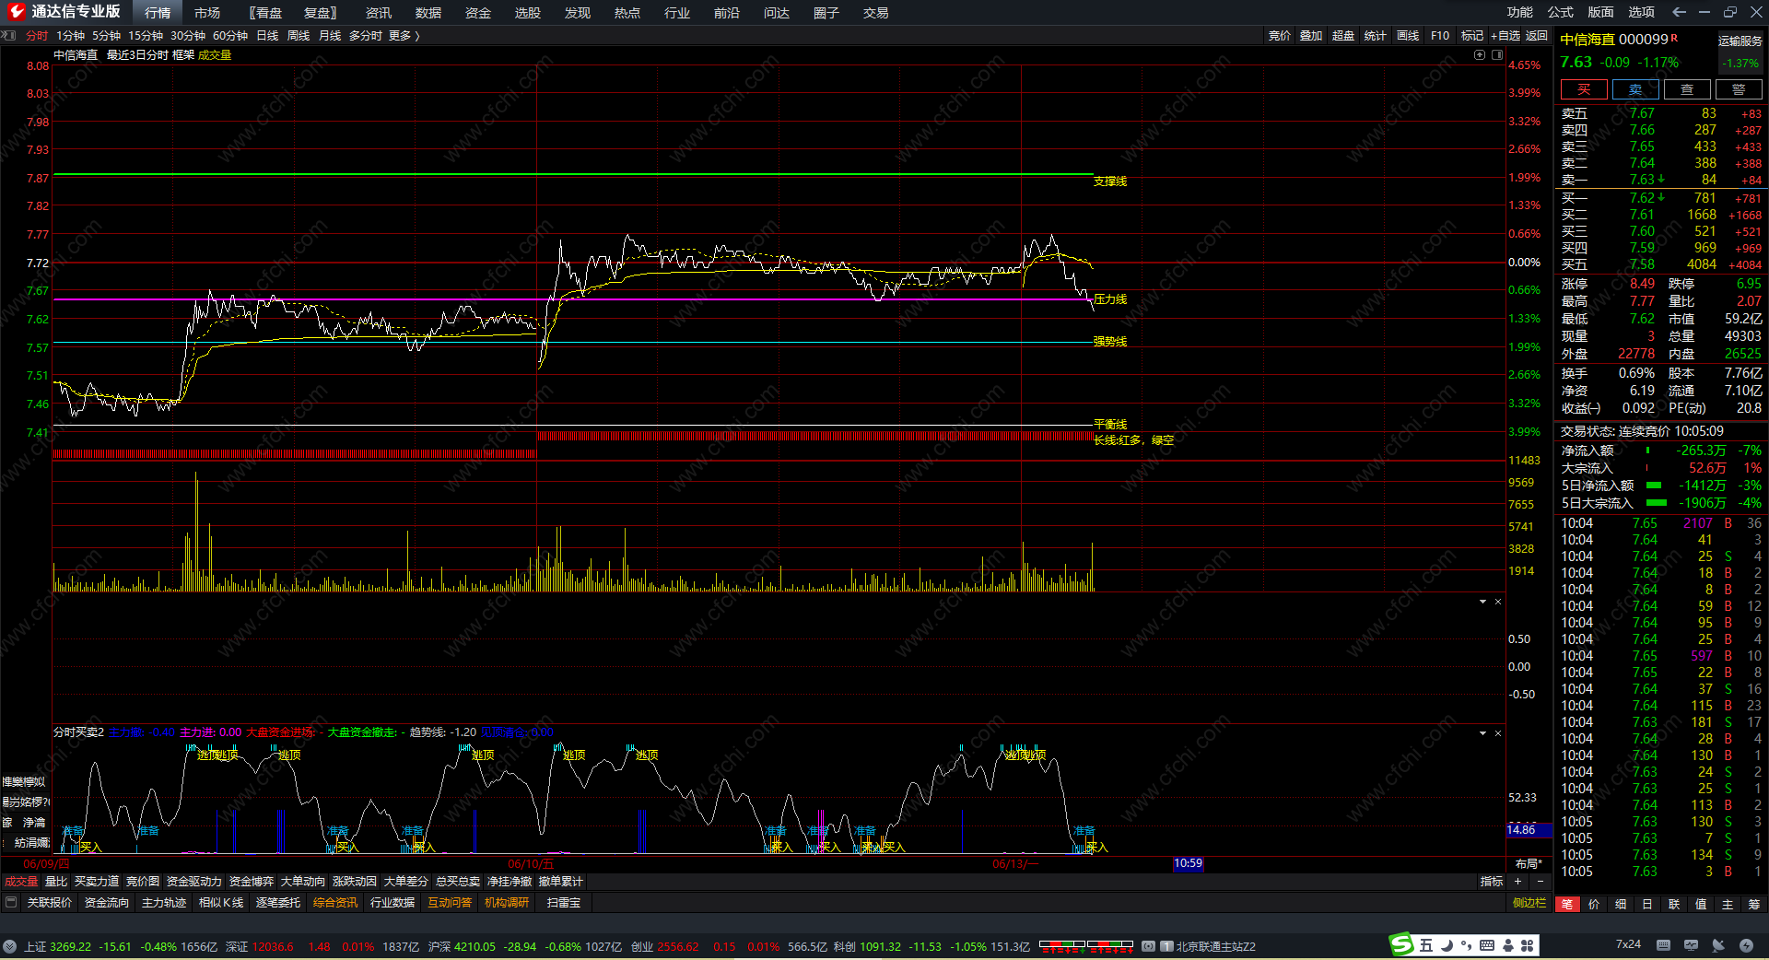Click the 画线 drawing tool button
This screenshot has height=960, width=1769.
(1408, 36)
